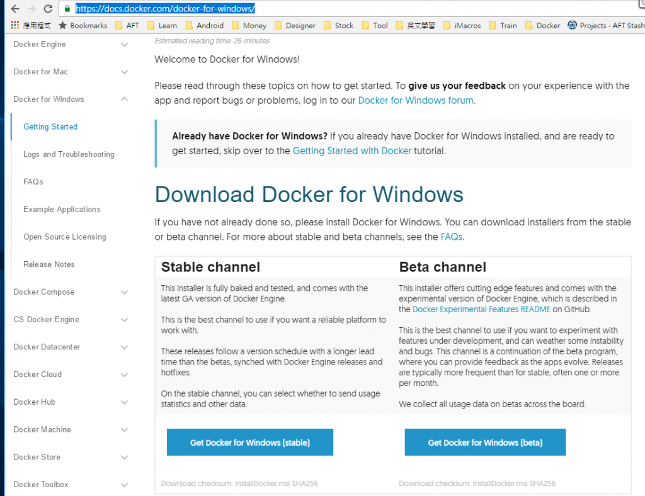Open FAQs in the sidebar menu

point(33,182)
